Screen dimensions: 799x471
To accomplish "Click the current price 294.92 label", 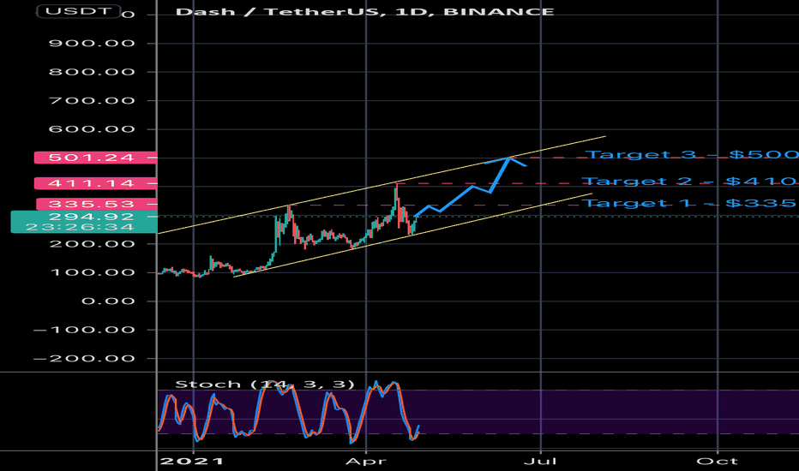I will pos(91,217).
